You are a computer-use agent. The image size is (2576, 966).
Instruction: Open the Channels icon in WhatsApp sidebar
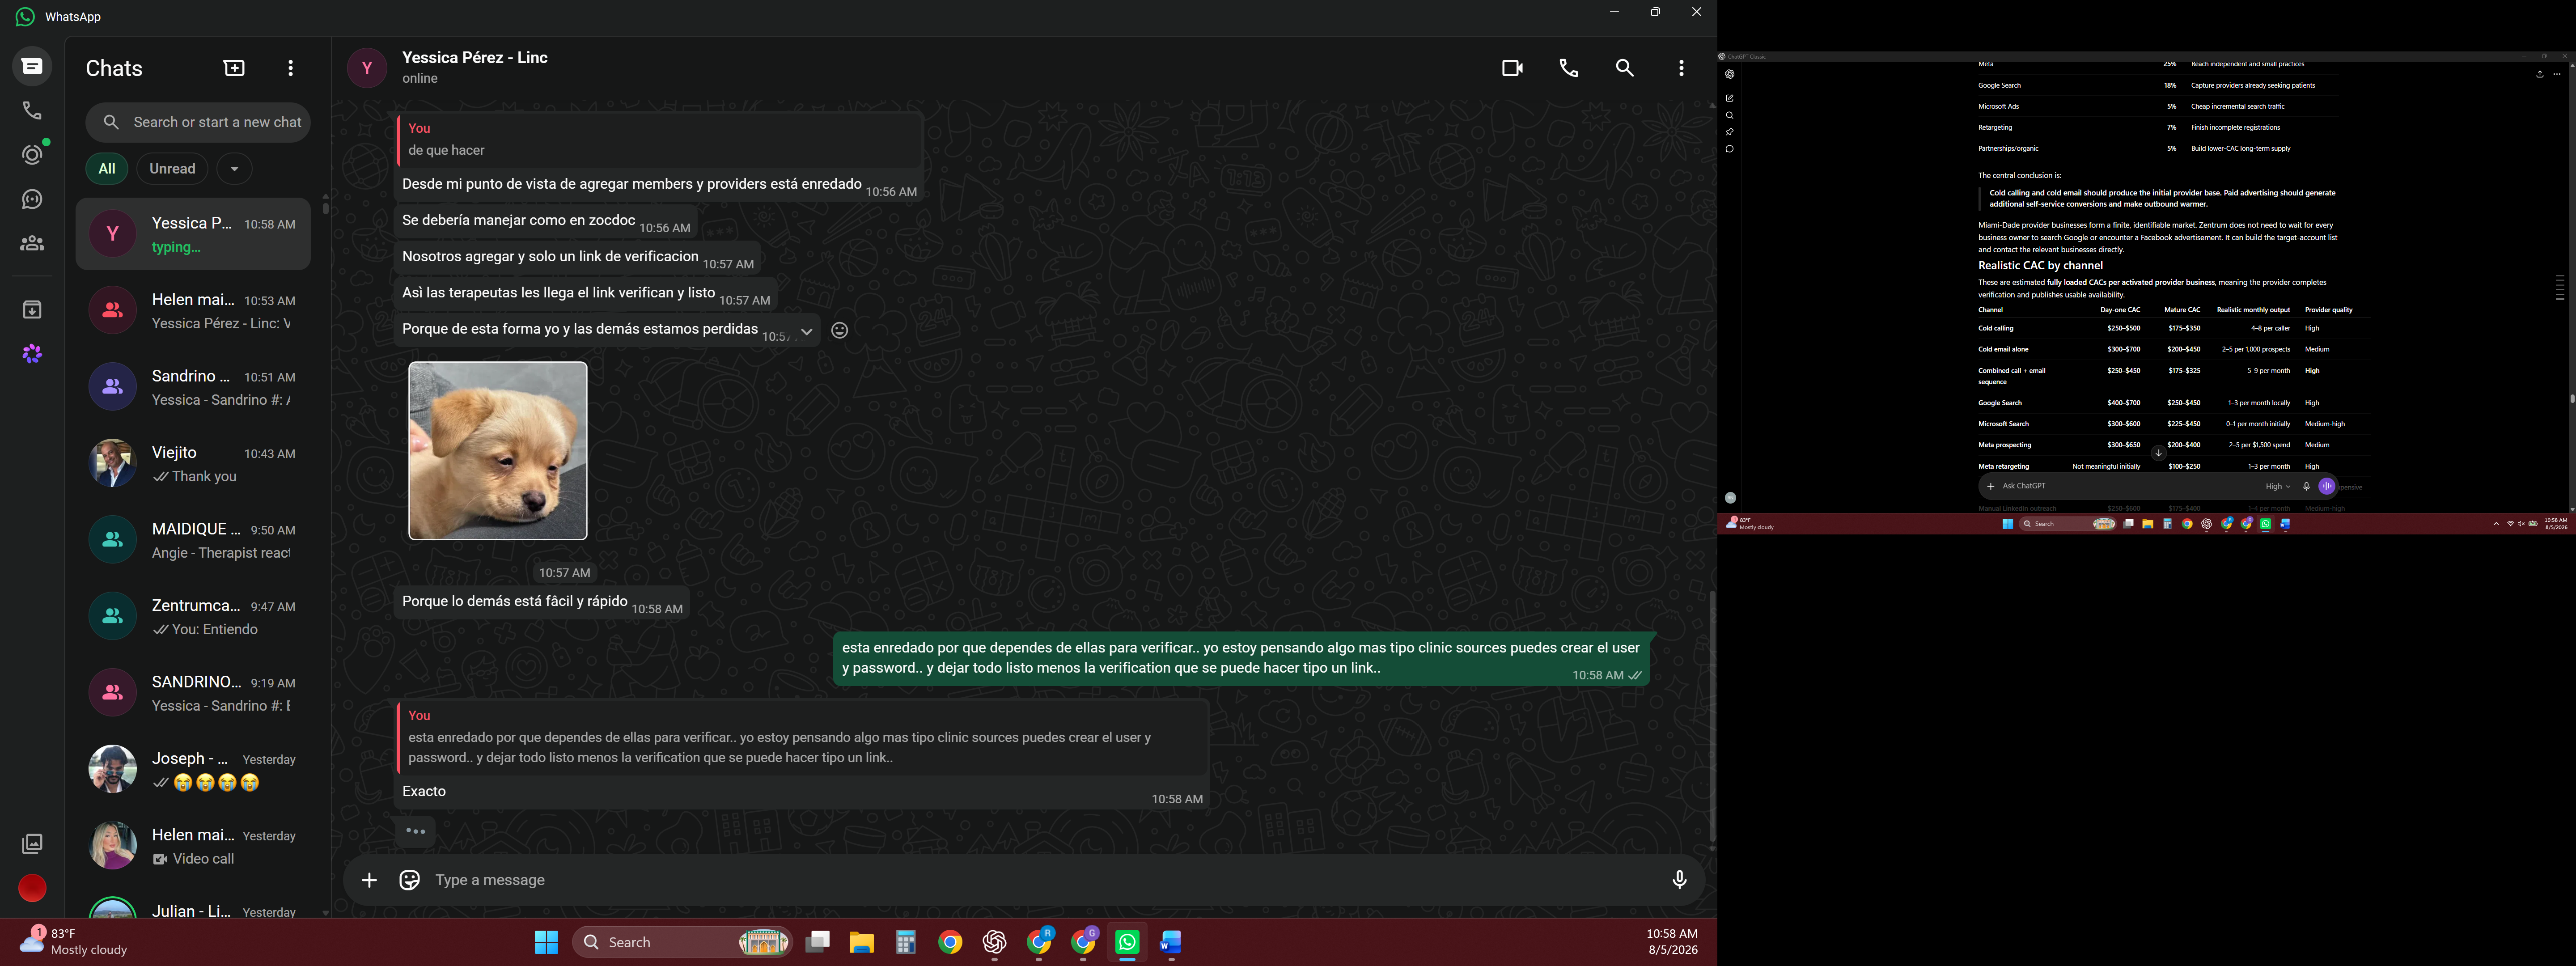(32, 199)
